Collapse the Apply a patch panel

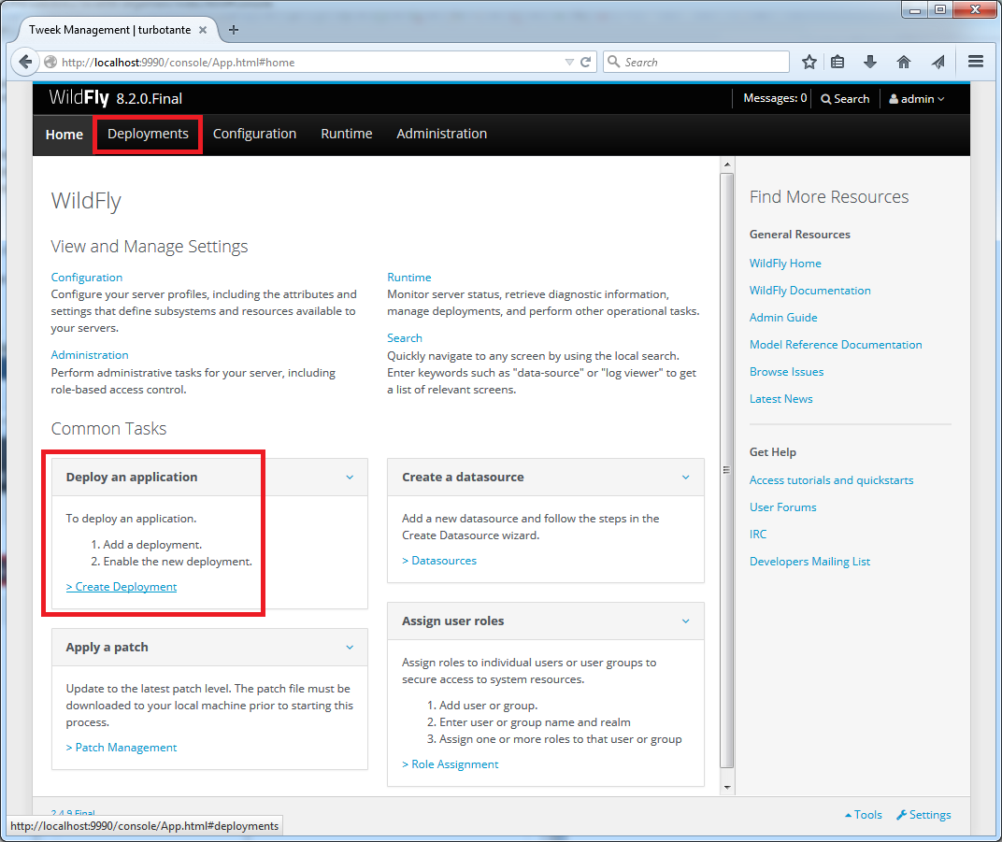(x=350, y=647)
